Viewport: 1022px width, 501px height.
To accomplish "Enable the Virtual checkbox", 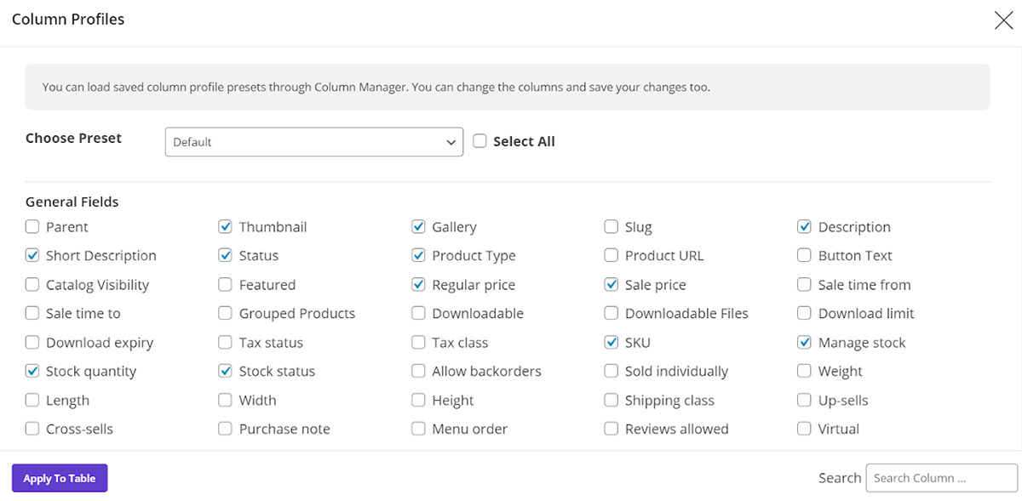I will tap(804, 429).
